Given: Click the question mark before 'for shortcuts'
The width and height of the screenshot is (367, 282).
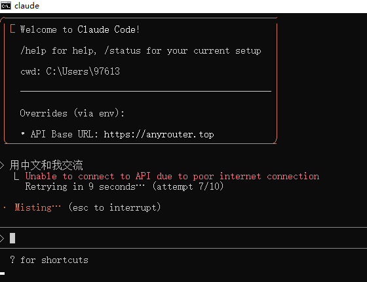Looking at the screenshot, I should click(x=12, y=259).
